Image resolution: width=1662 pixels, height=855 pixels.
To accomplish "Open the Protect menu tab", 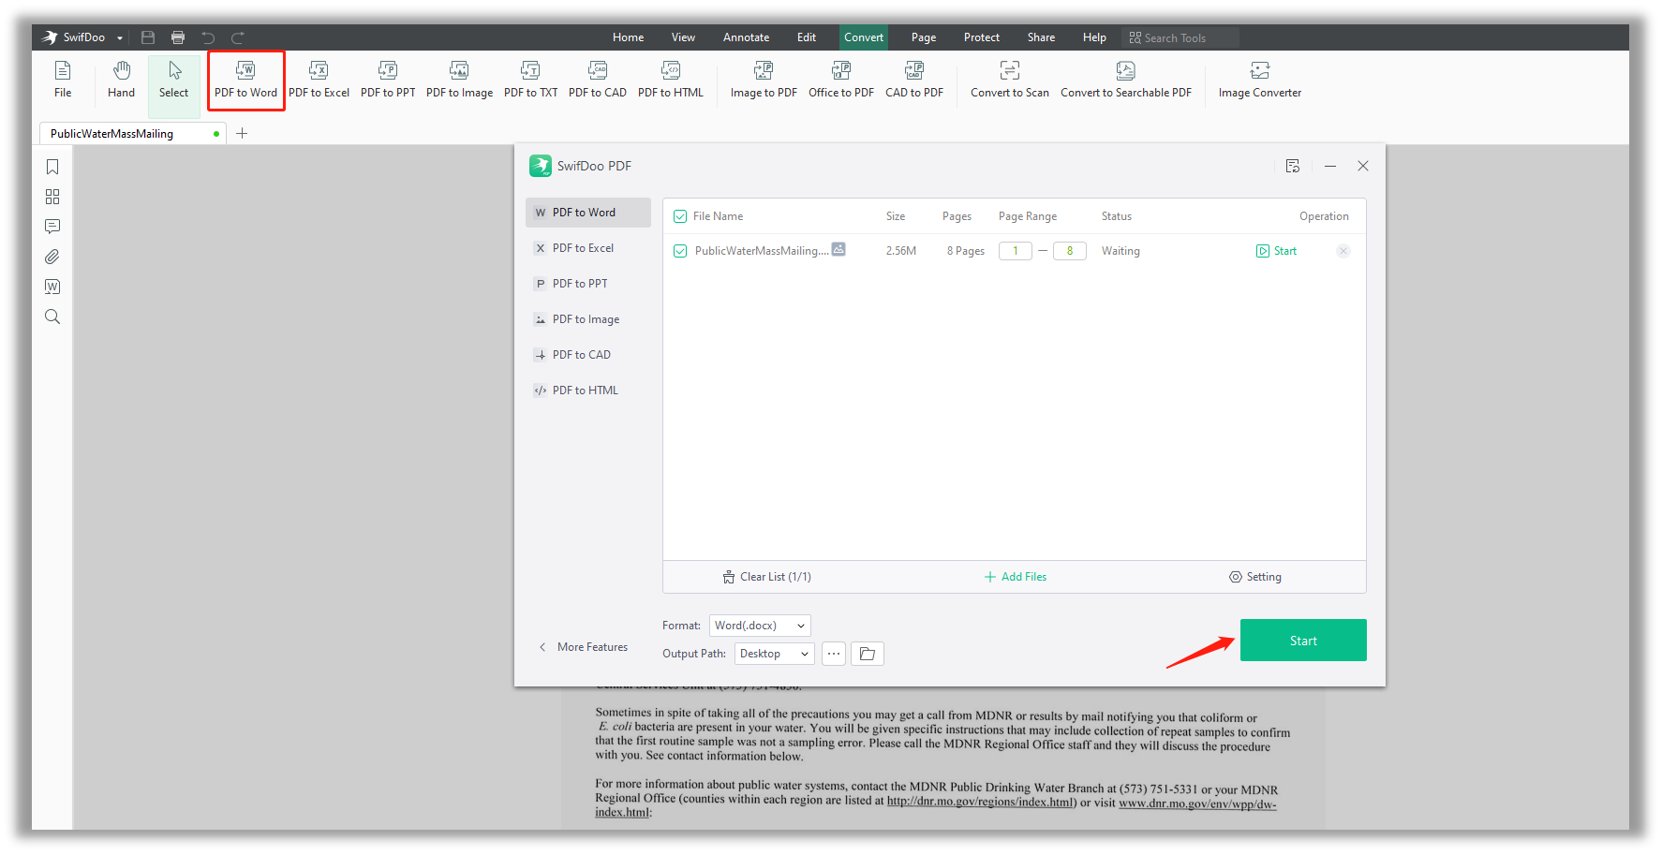I will pos(982,37).
